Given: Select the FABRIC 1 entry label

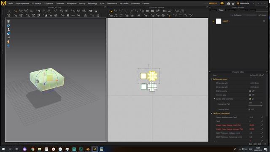Looking at the screenshot, I should coord(226,21).
